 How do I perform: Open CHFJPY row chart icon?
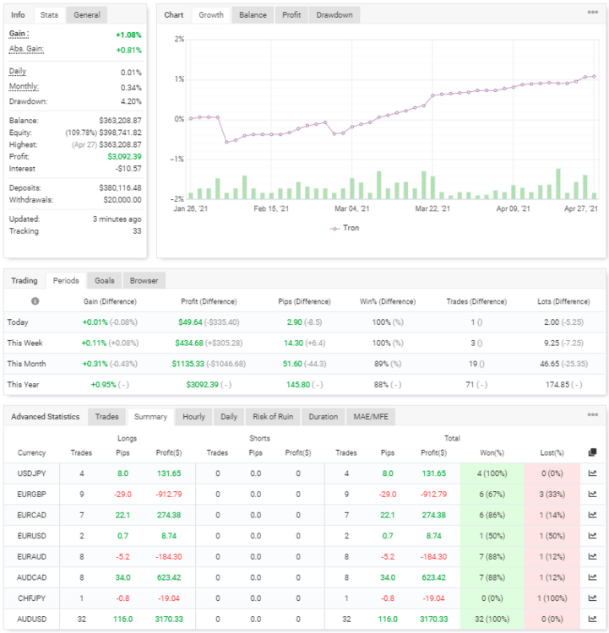[x=592, y=598]
